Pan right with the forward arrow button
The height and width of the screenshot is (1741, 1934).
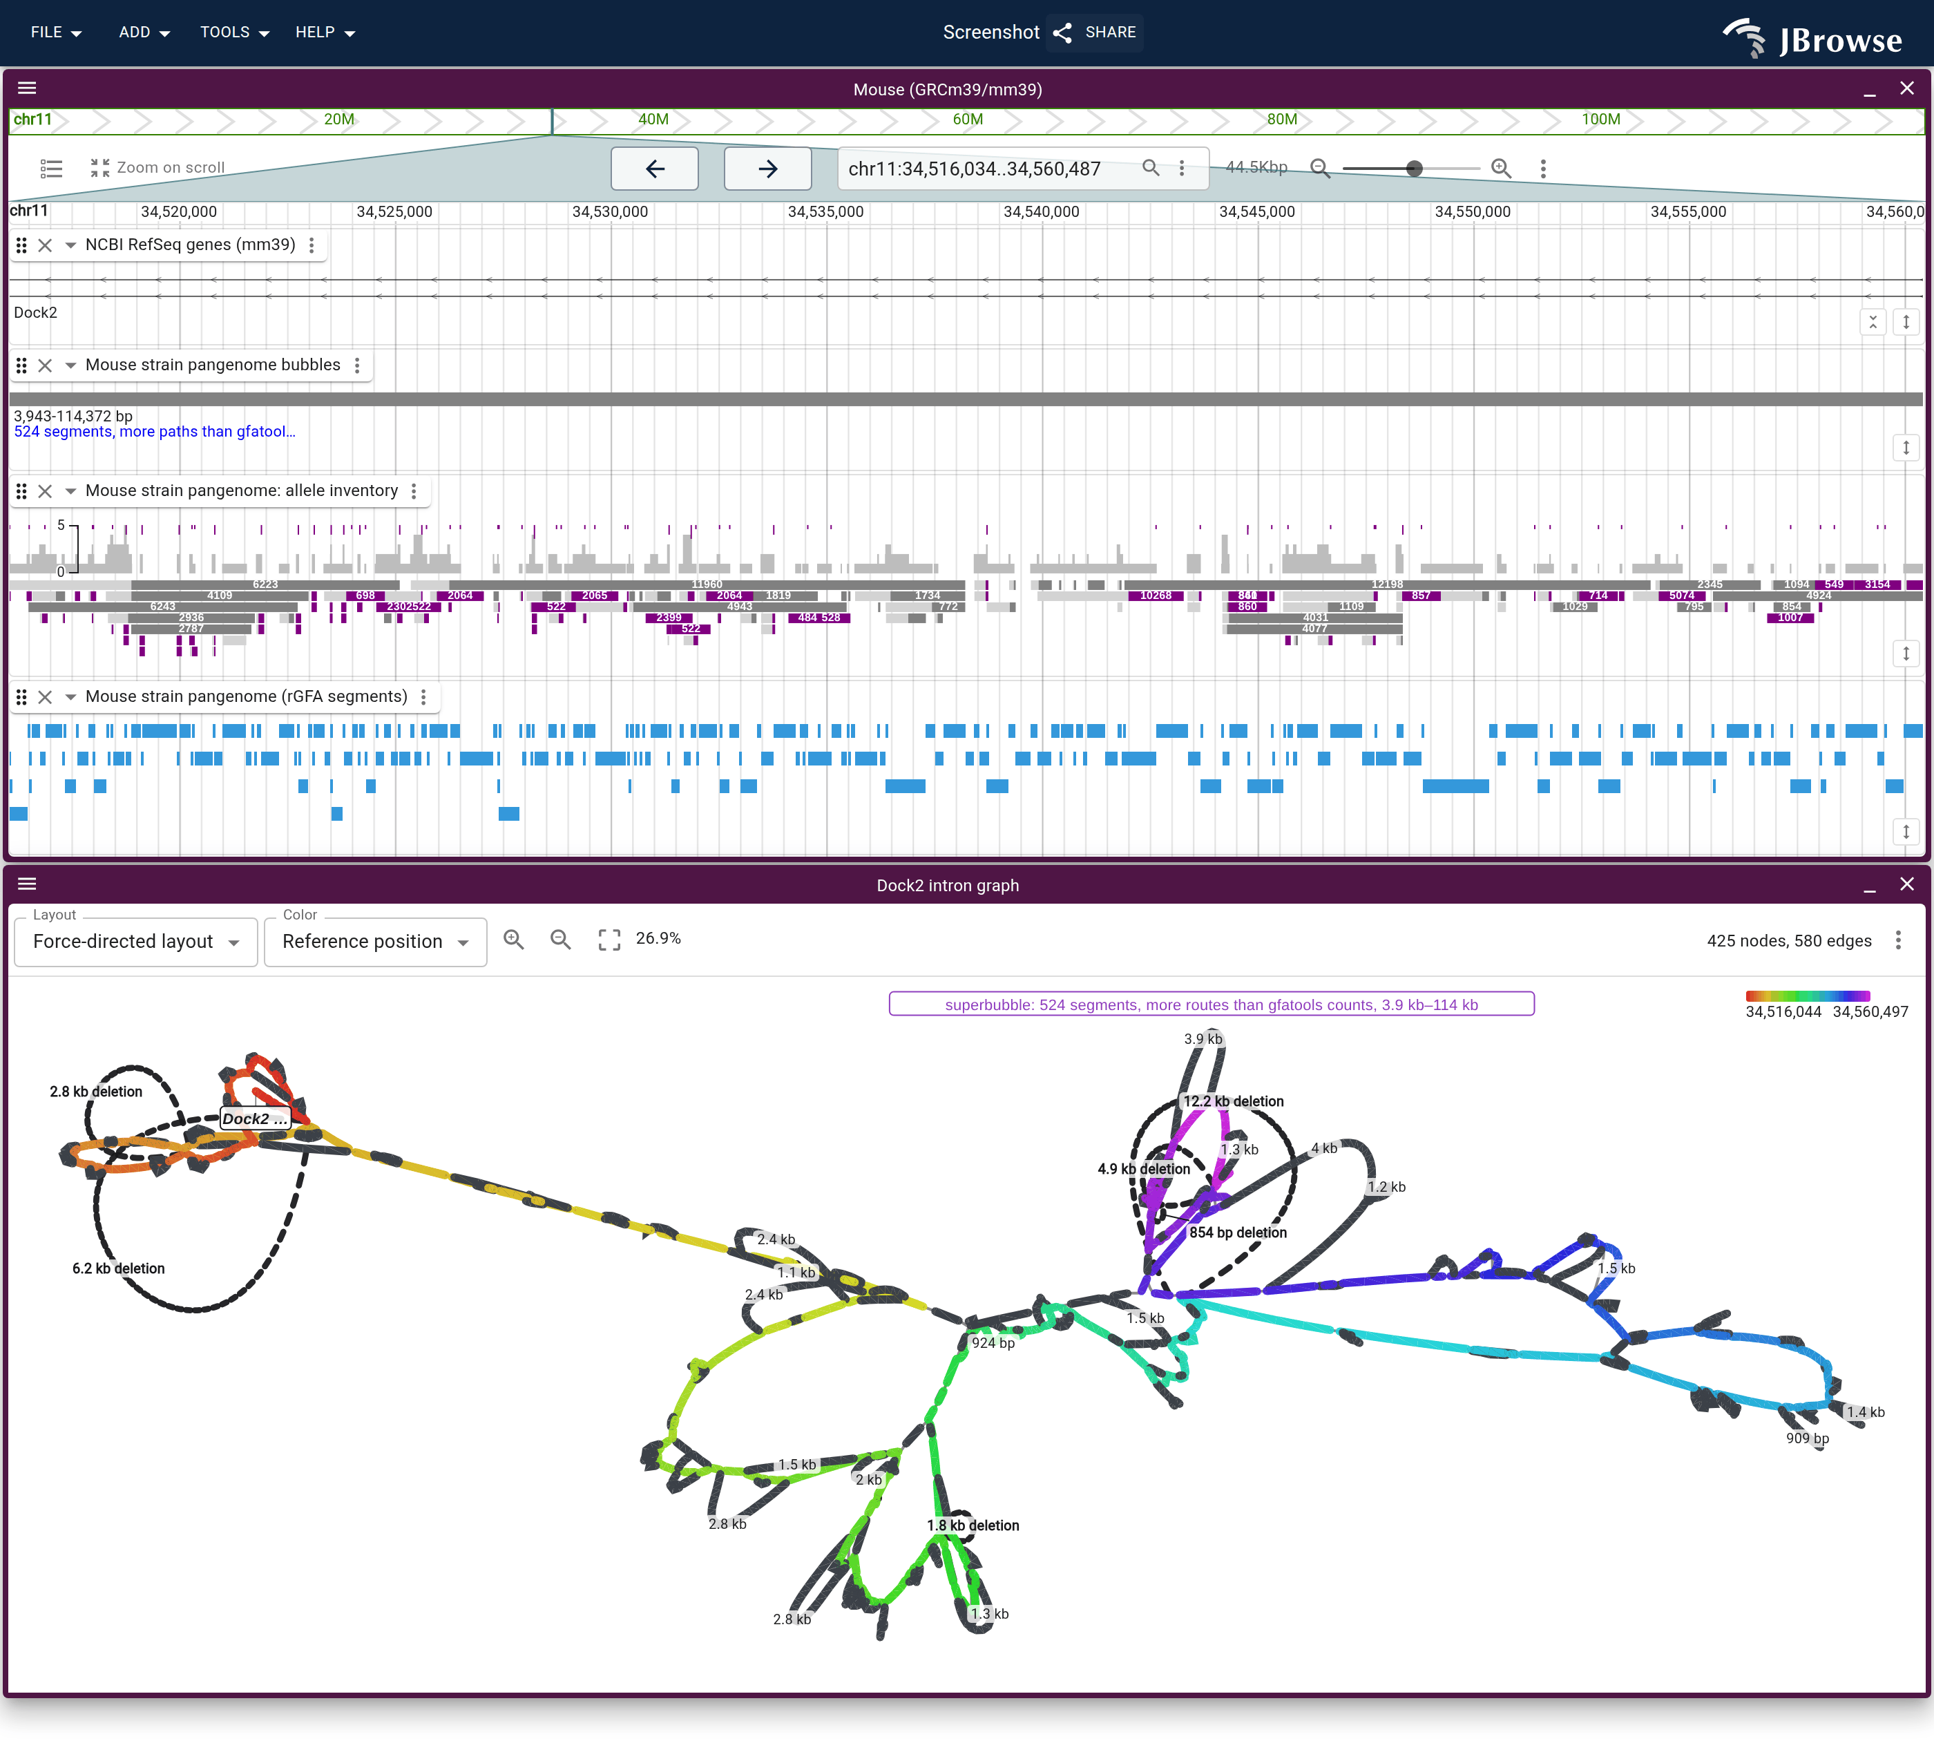pos(768,169)
